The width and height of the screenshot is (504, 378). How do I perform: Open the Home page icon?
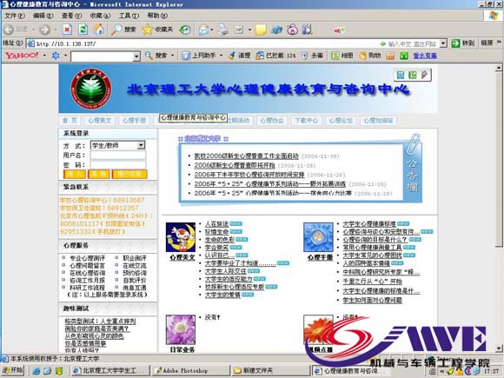coord(99,30)
